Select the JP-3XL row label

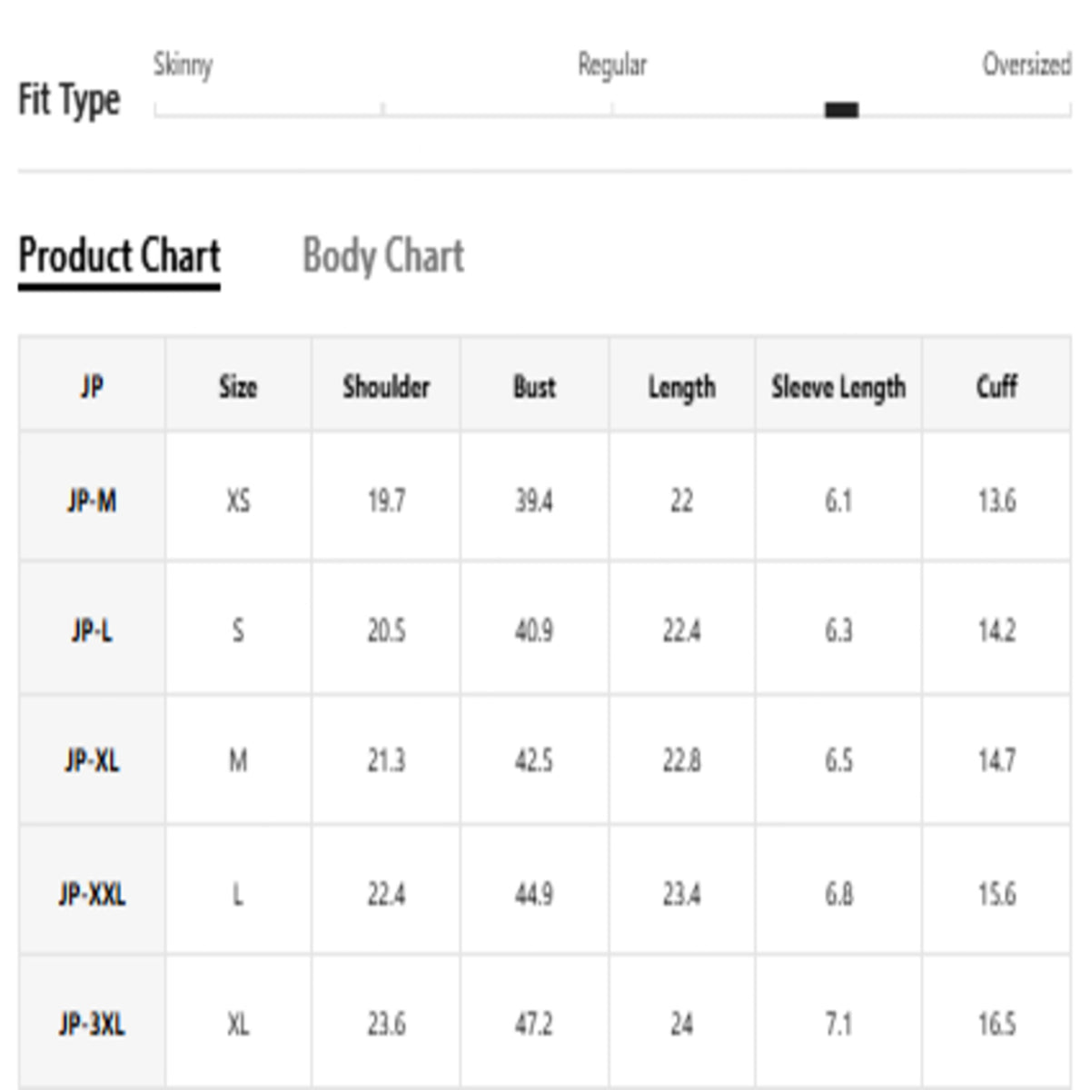coord(92,1025)
